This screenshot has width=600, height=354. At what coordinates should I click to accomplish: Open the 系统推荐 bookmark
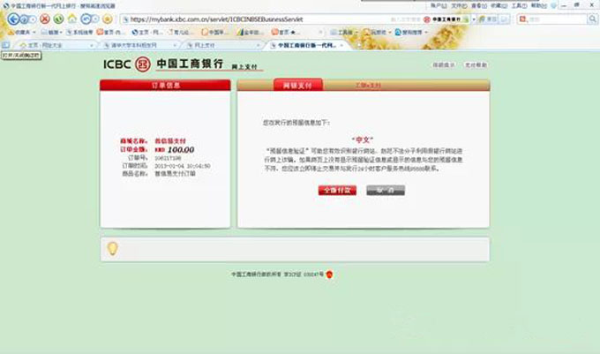click(79, 32)
